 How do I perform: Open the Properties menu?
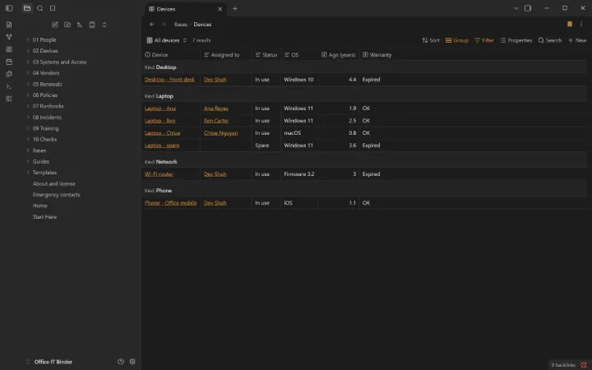click(x=516, y=40)
